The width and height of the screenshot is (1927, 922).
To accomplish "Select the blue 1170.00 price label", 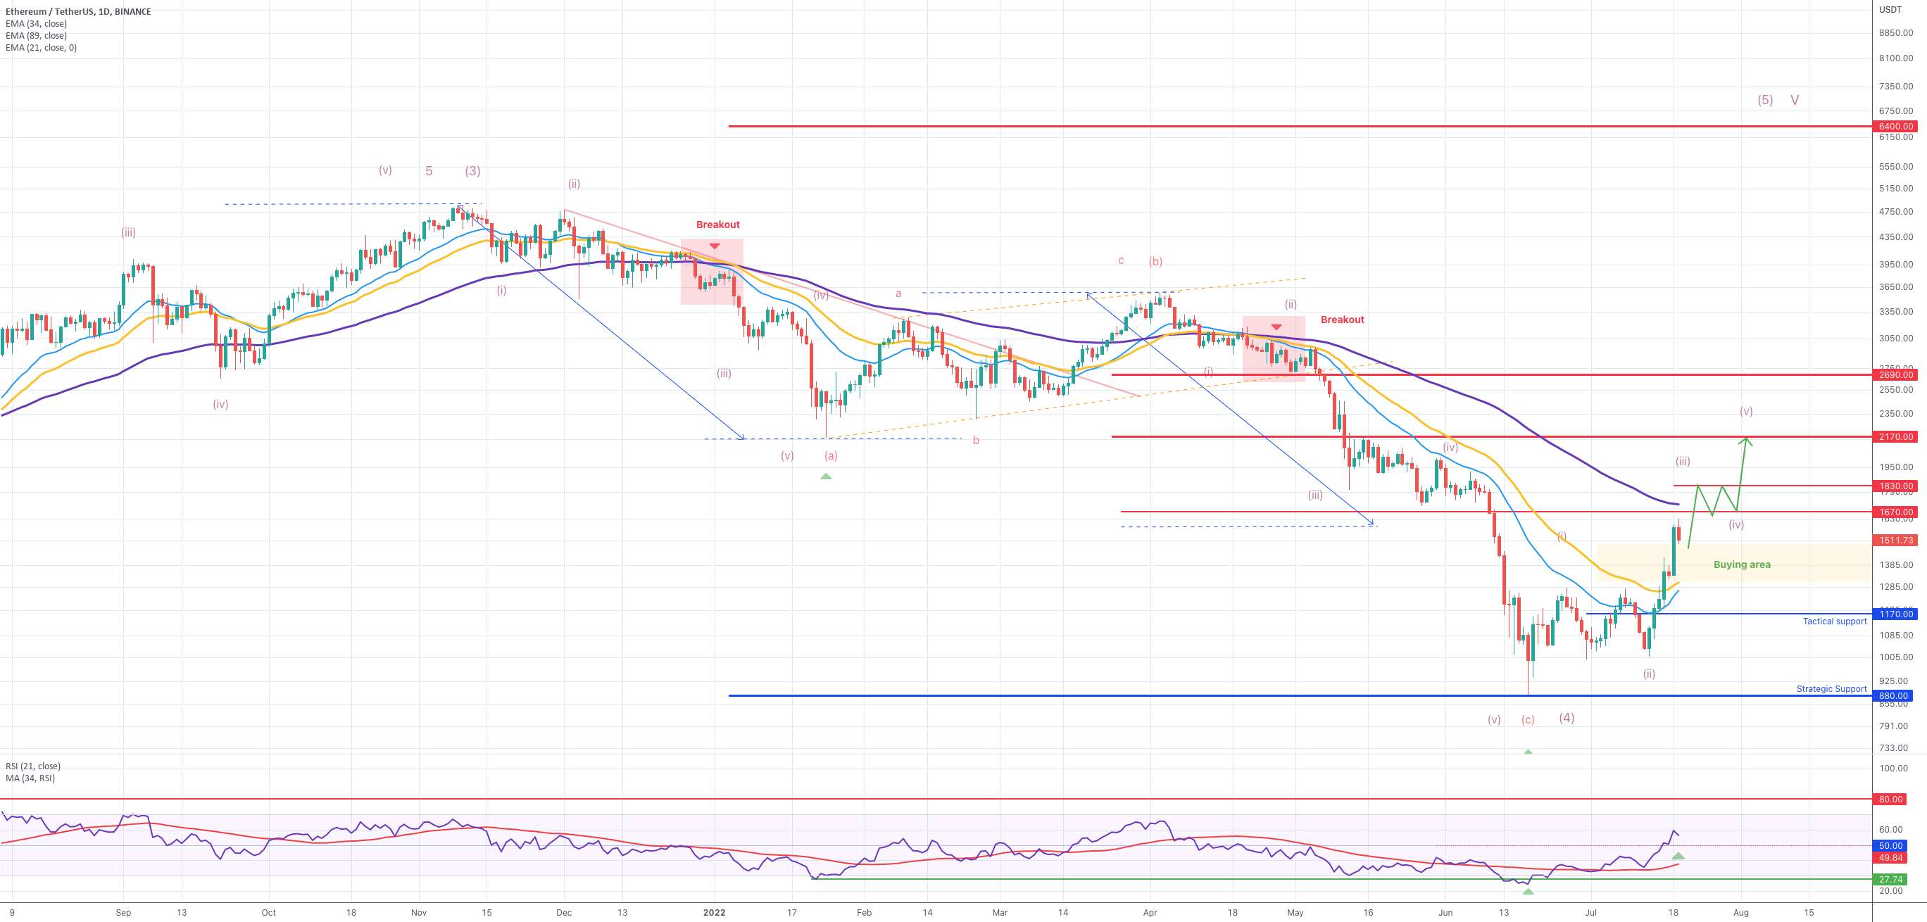I will coord(1895,614).
